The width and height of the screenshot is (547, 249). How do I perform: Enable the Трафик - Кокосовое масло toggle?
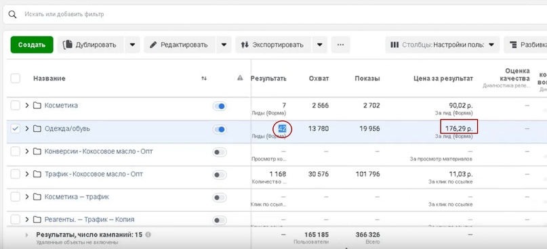(220, 175)
